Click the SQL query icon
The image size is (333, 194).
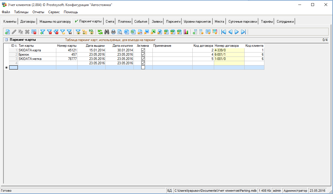coord(91,32)
